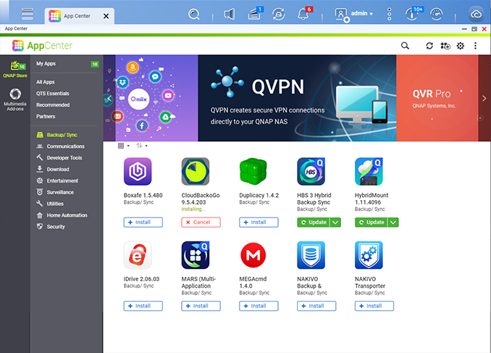Open the QVR Pro banner
The image size is (491, 353).
pos(437,98)
